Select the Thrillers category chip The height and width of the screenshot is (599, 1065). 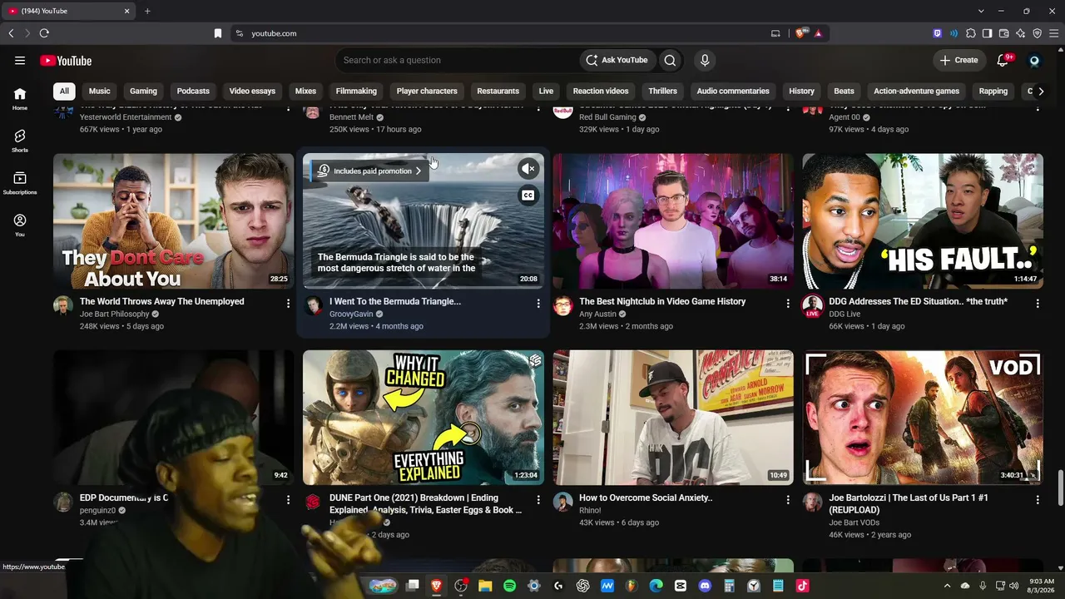pyautogui.click(x=663, y=91)
